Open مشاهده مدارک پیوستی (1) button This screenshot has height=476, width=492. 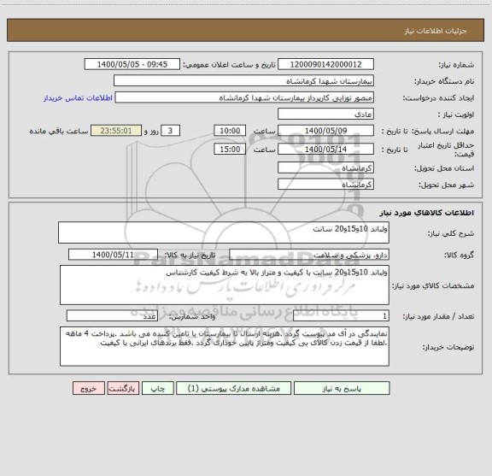[233, 388]
